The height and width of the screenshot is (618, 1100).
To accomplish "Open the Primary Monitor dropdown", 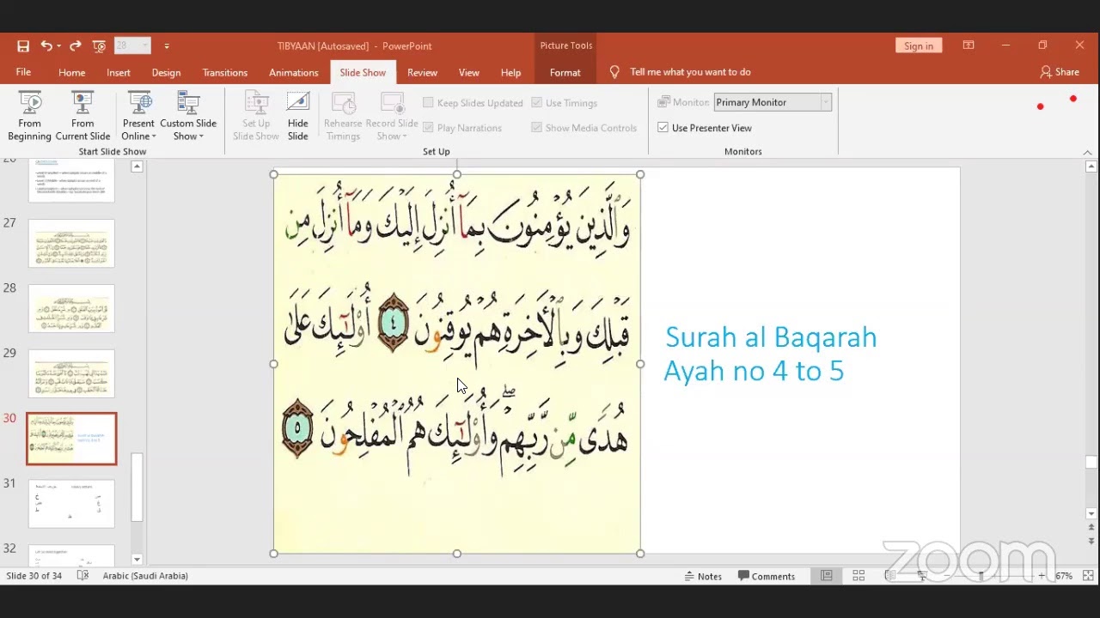I will tap(773, 102).
